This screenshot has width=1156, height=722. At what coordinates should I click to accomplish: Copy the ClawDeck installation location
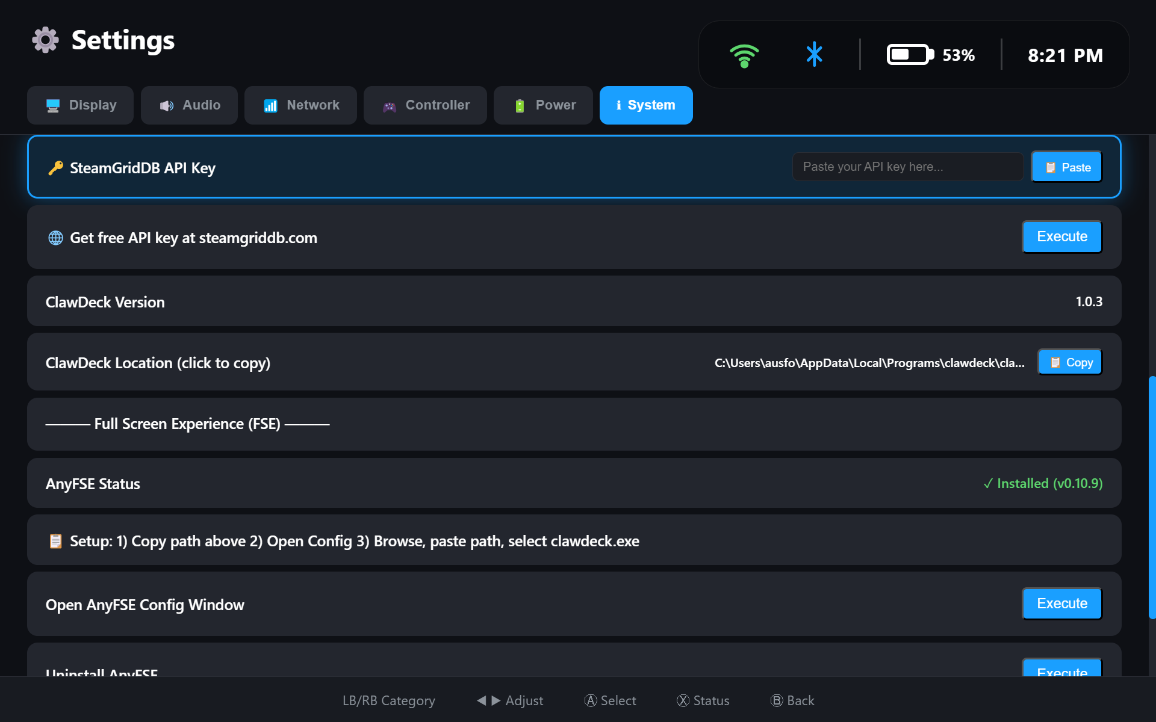pos(1069,362)
